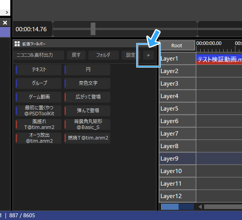Open 設定 in the extended toolbar
Viewport: 242px width, 220px height.
coord(131,55)
